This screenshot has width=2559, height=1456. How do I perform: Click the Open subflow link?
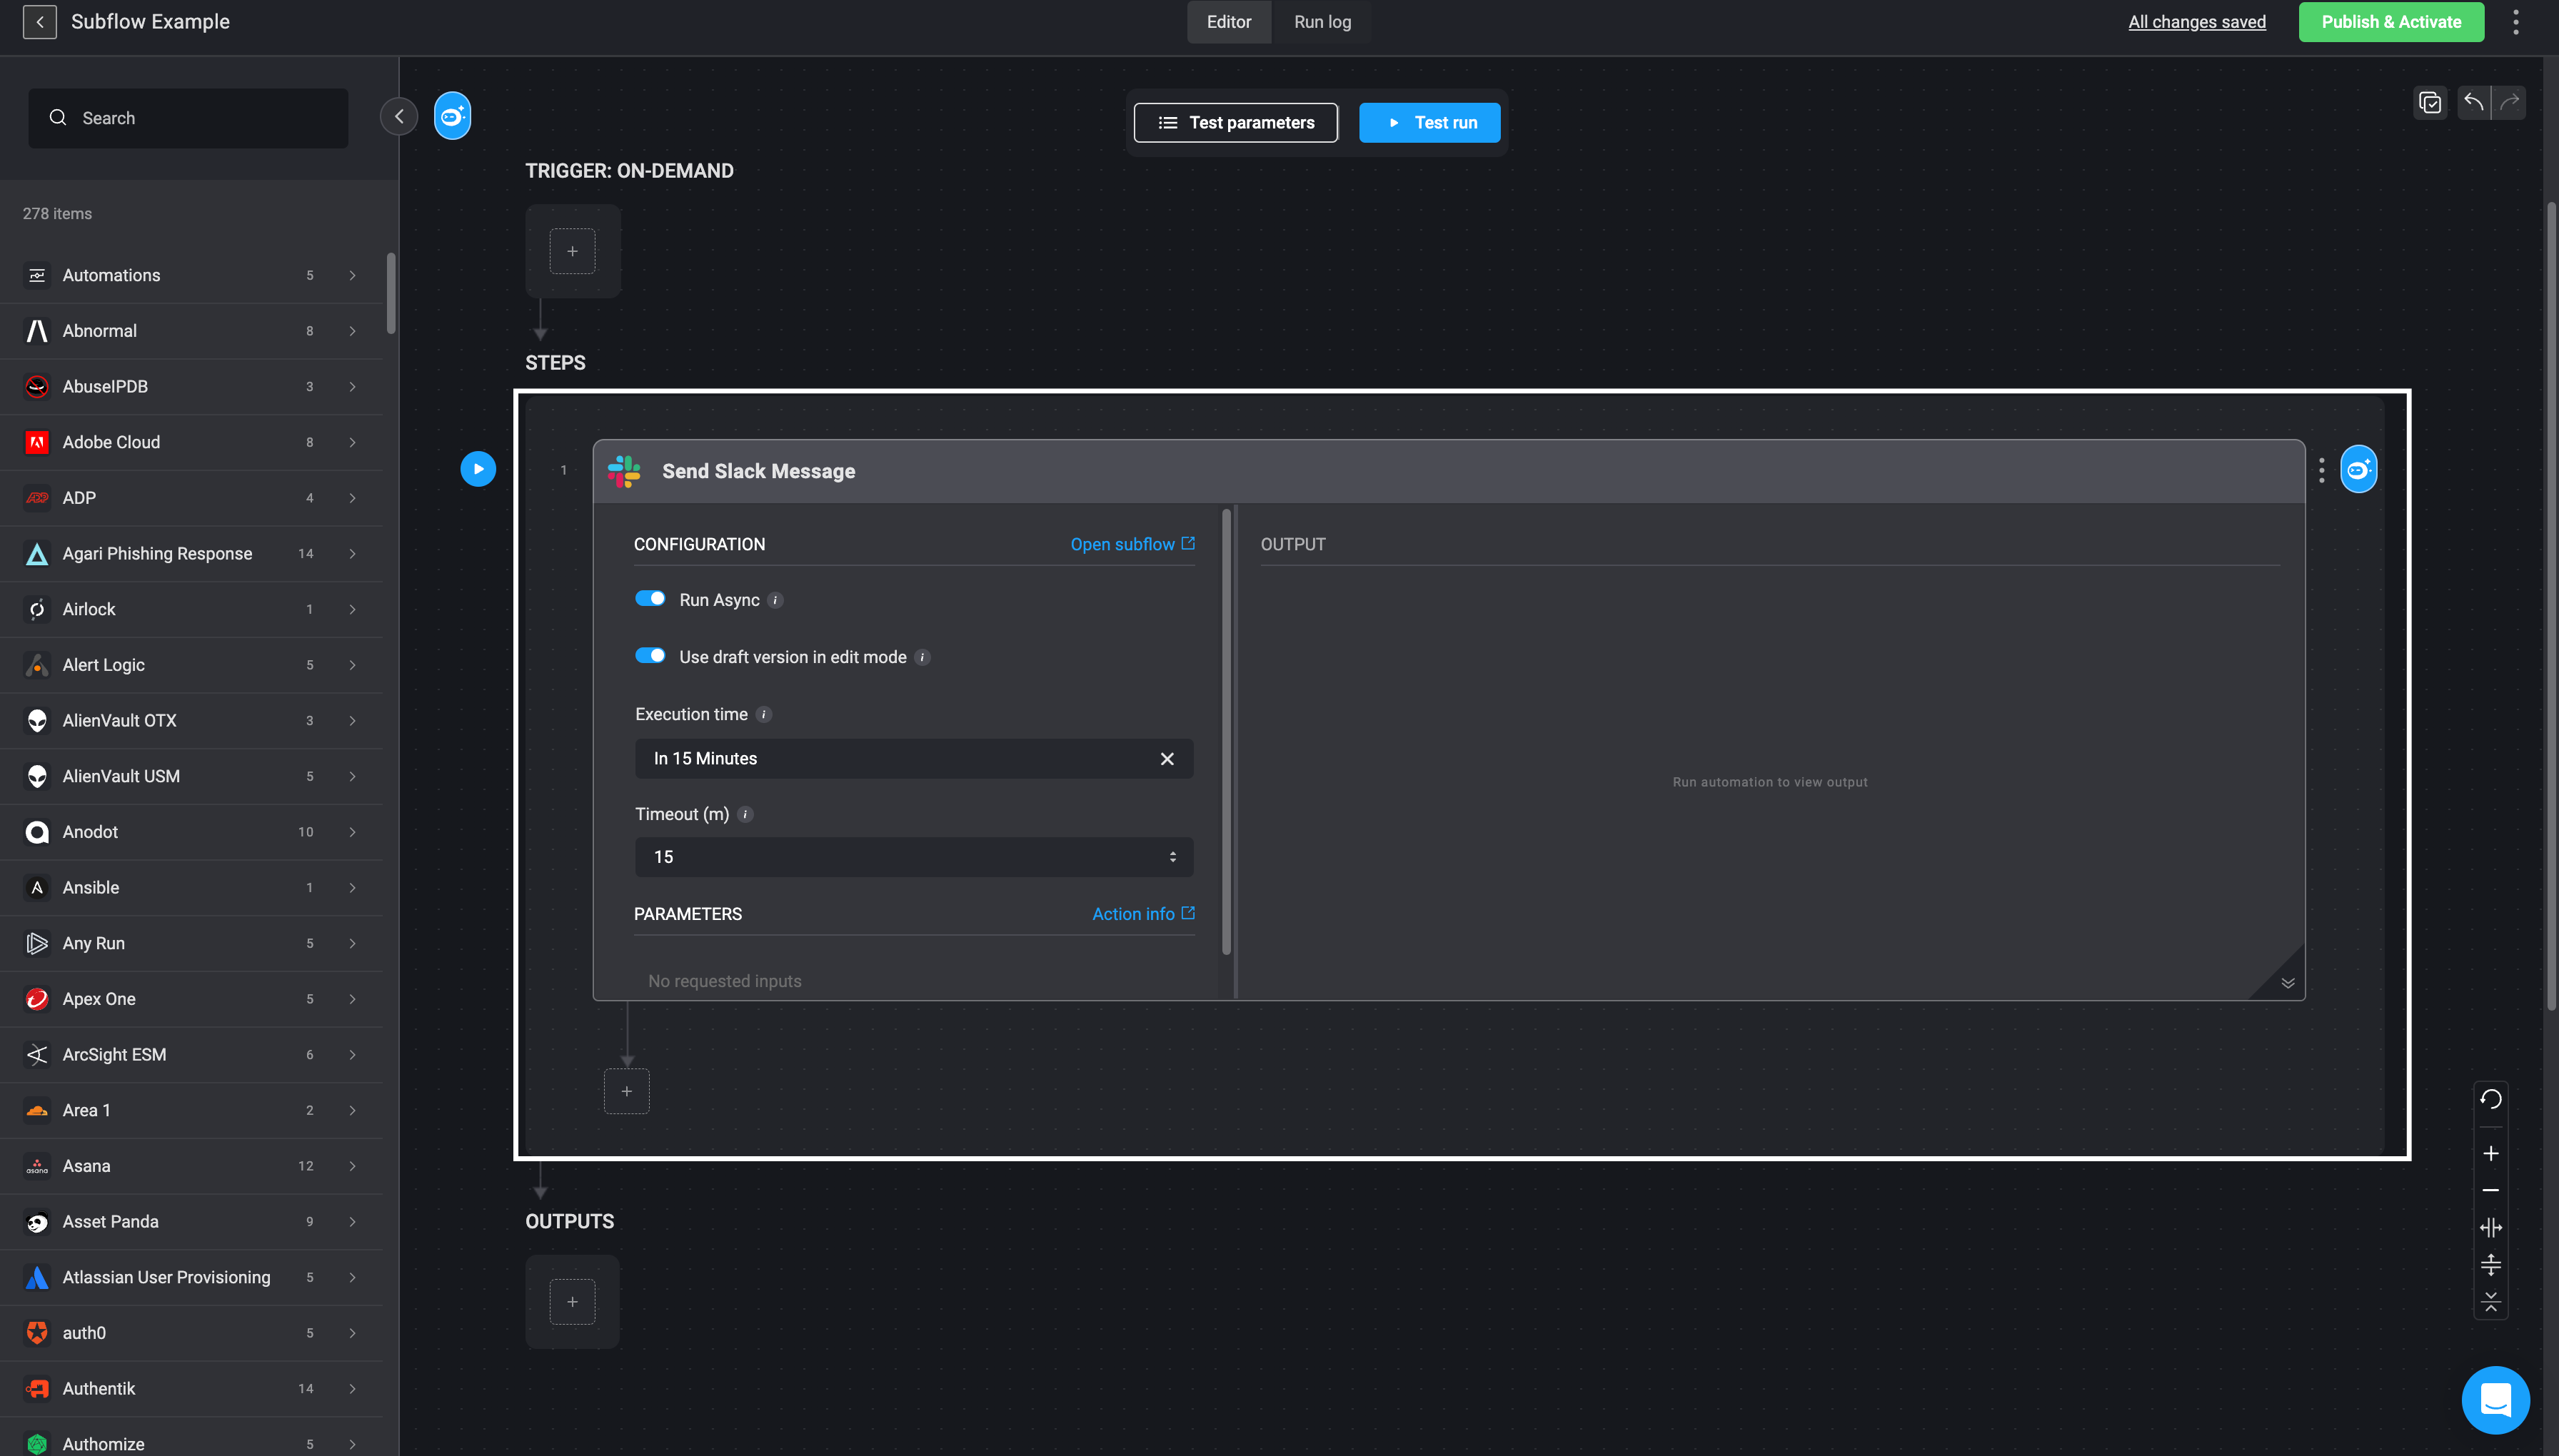[x=1132, y=544]
